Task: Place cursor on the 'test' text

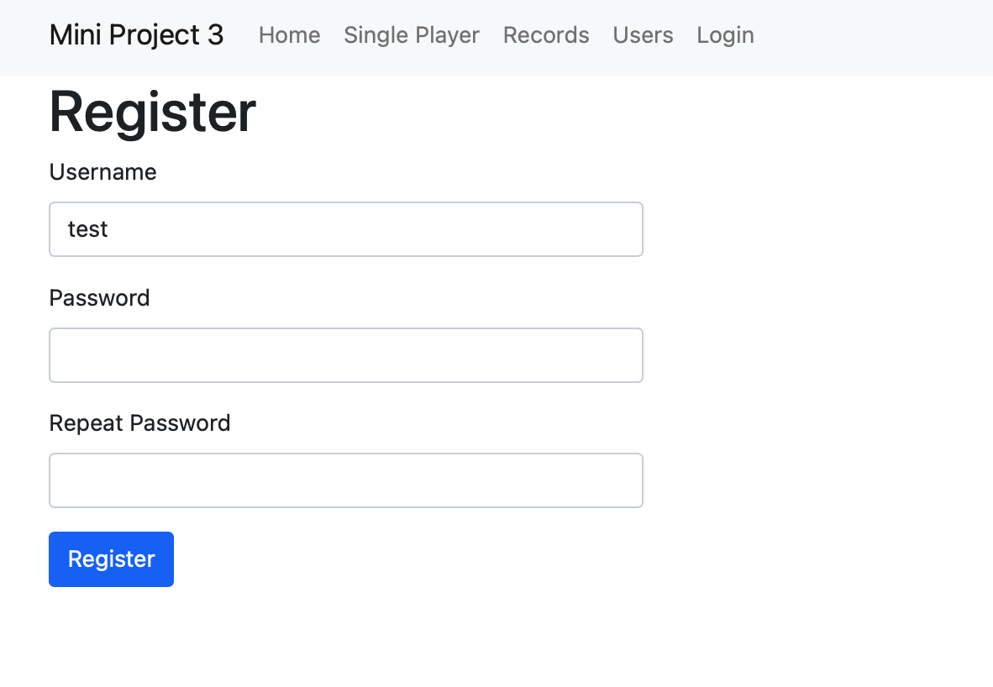Action: click(88, 229)
